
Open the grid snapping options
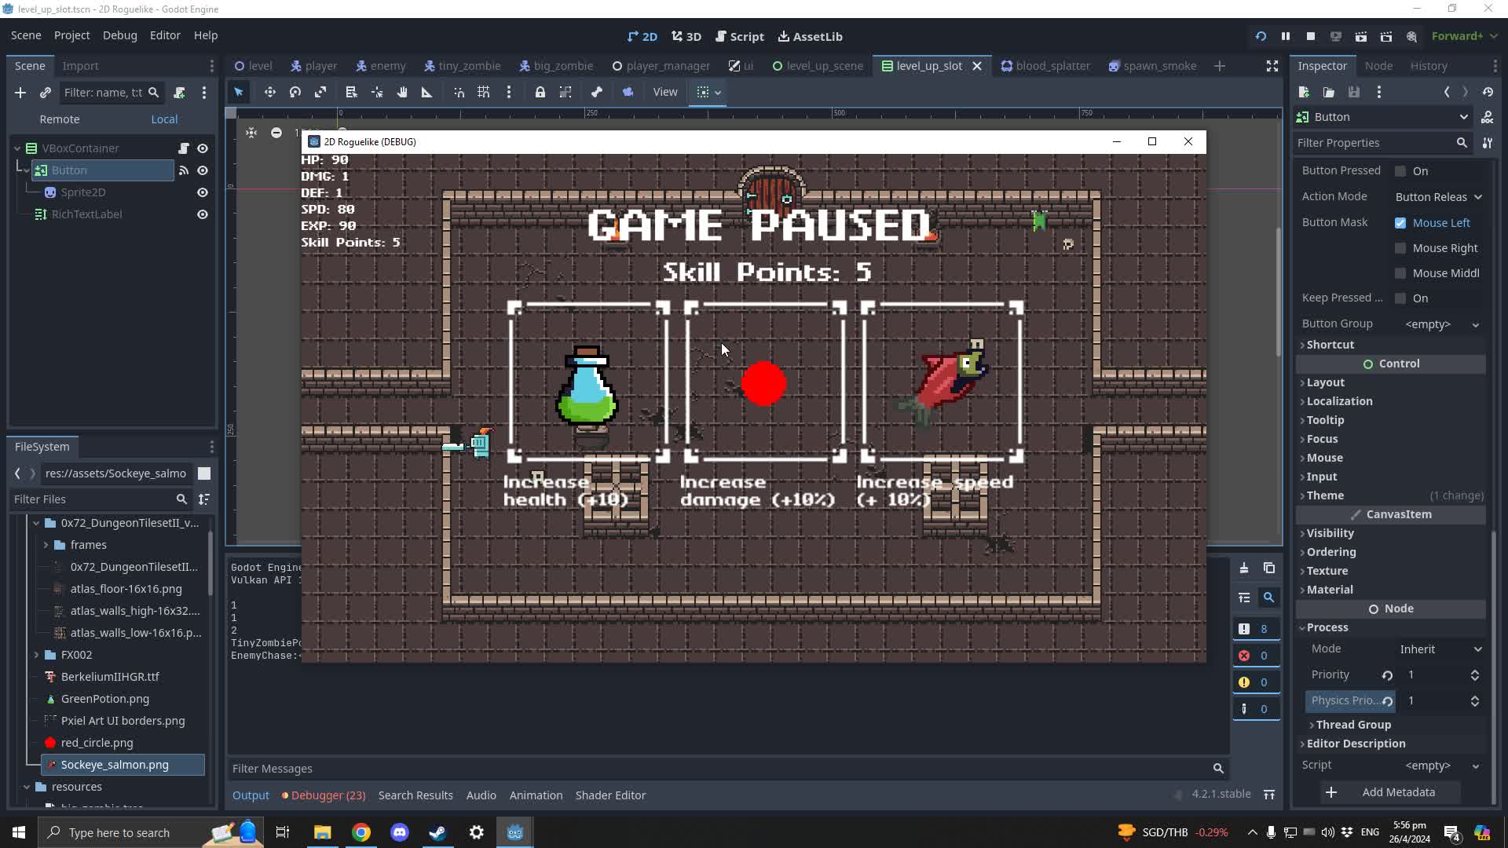click(x=509, y=92)
